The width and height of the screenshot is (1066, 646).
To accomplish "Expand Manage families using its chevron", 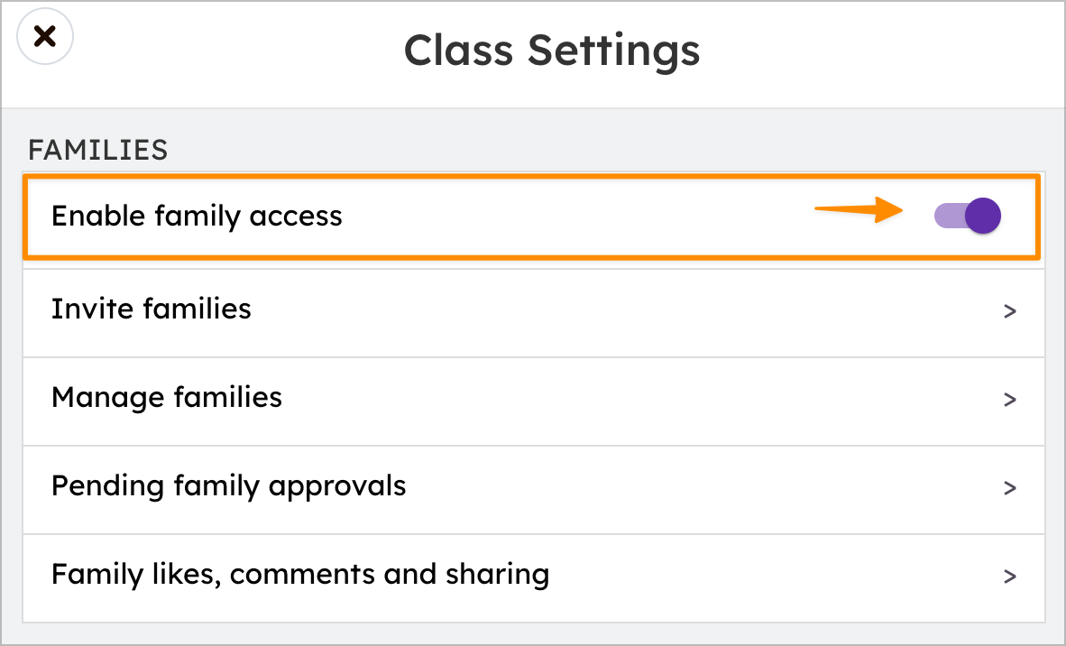I will tap(1010, 400).
